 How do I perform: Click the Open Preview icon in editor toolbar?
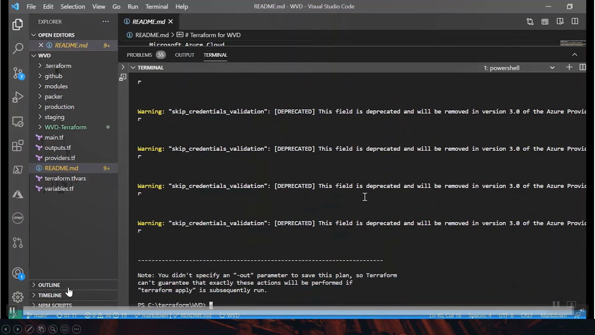click(545, 21)
